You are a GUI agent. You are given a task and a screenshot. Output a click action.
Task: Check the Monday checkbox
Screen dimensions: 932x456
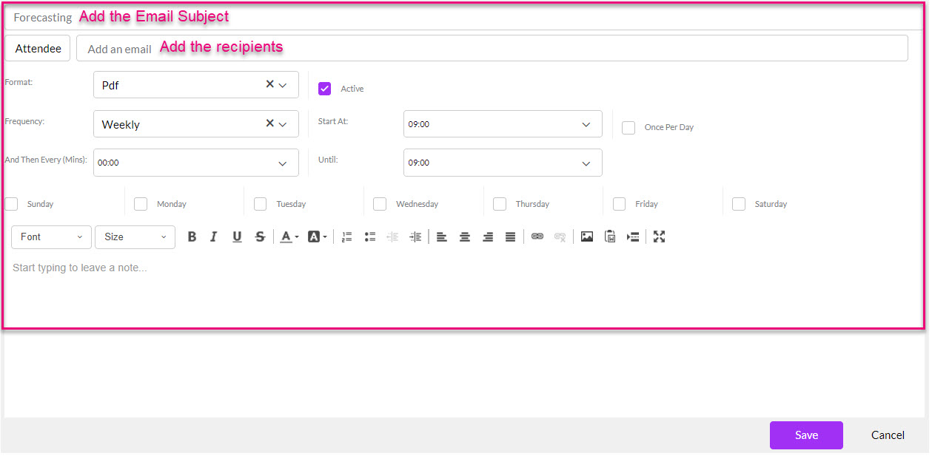(141, 203)
